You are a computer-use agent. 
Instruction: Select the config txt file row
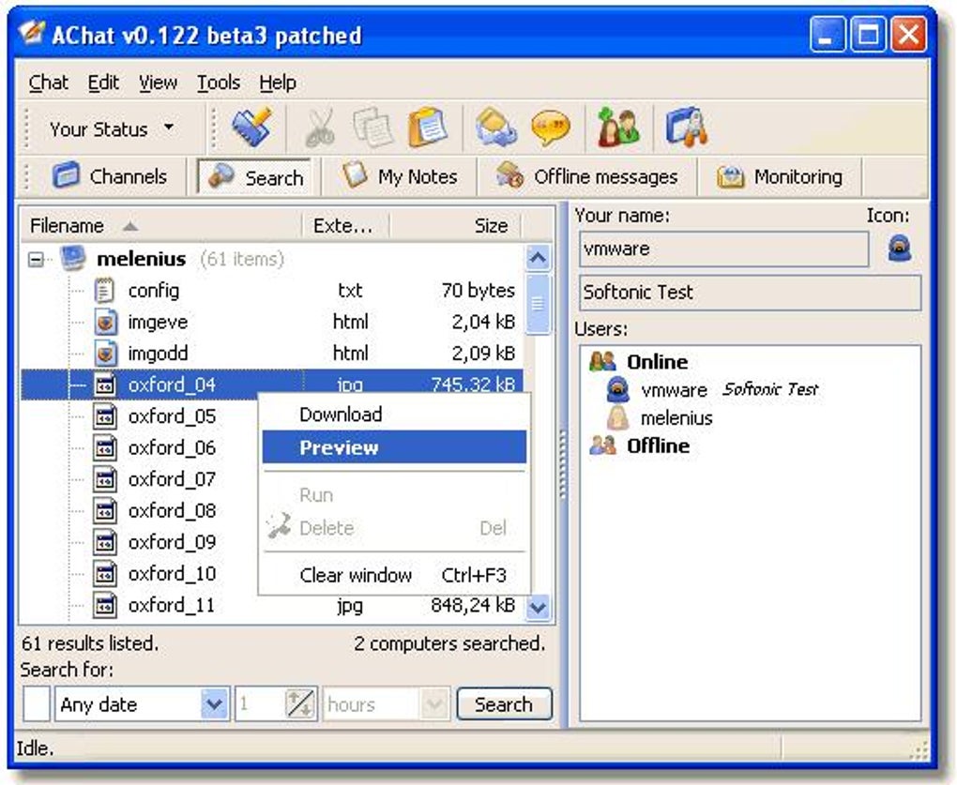[272, 291]
